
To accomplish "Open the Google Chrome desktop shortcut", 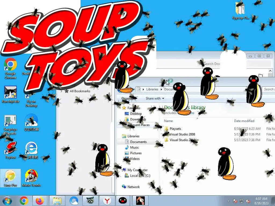I will click(x=10, y=69).
